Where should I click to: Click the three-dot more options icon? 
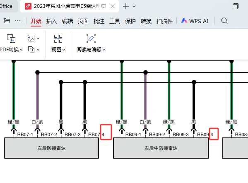[x=18, y=21]
